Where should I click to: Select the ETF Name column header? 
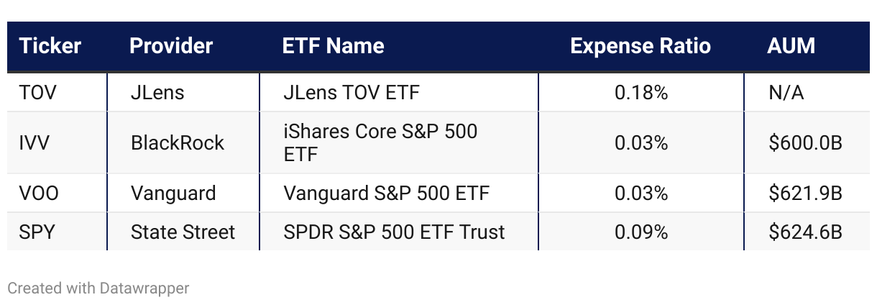[x=334, y=47]
